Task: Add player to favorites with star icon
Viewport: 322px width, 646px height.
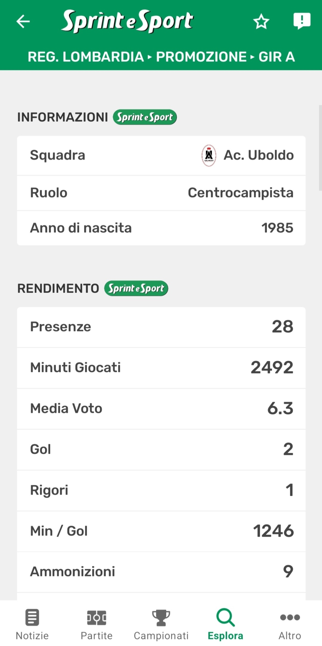Action: pyautogui.click(x=261, y=22)
